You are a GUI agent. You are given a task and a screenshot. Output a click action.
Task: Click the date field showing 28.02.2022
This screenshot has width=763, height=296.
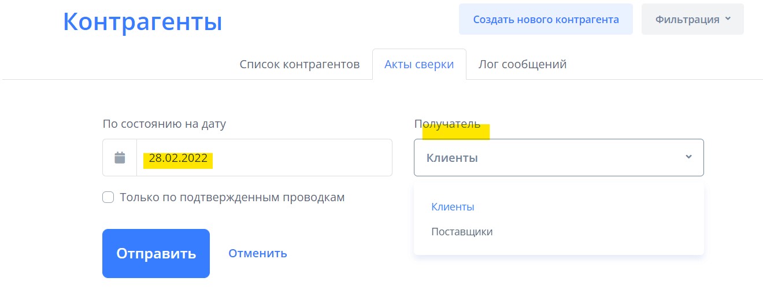[264, 158]
